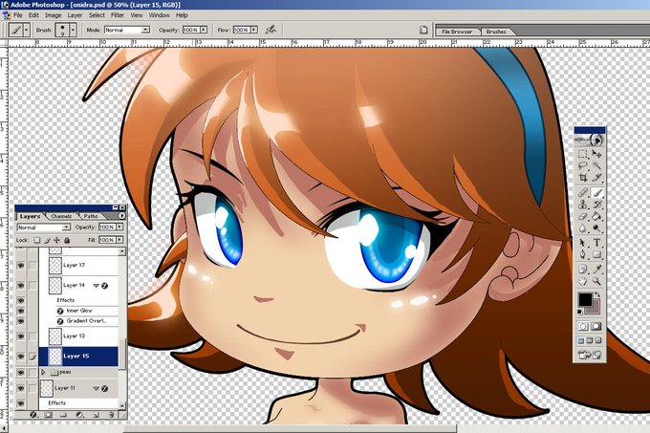Hide Layer 15 using its eye icon
The width and height of the screenshot is (650, 433).
tap(21, 357)
